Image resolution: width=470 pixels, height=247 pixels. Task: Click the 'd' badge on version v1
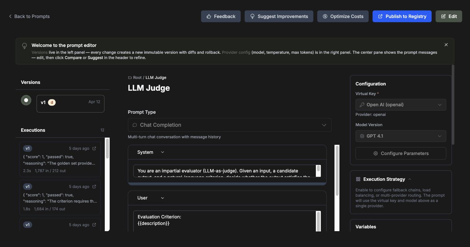(x=52, y=102)
